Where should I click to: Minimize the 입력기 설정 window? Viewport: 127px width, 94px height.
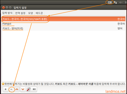point(7,8)
